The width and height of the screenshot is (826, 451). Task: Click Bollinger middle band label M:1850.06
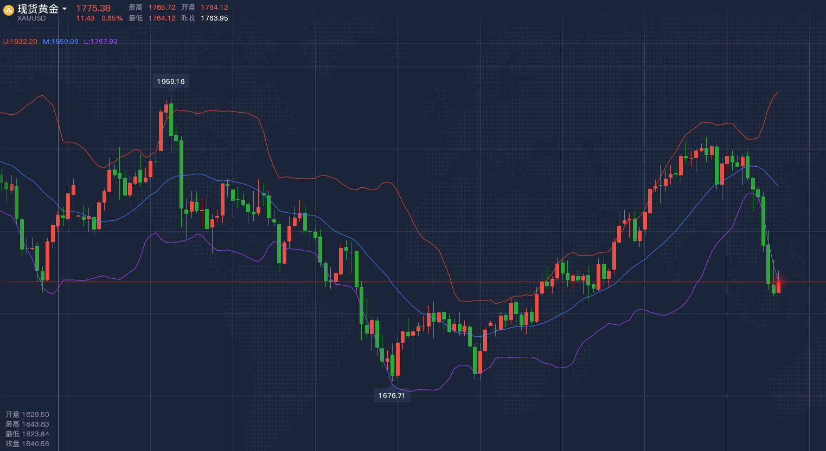pos(61,42)
